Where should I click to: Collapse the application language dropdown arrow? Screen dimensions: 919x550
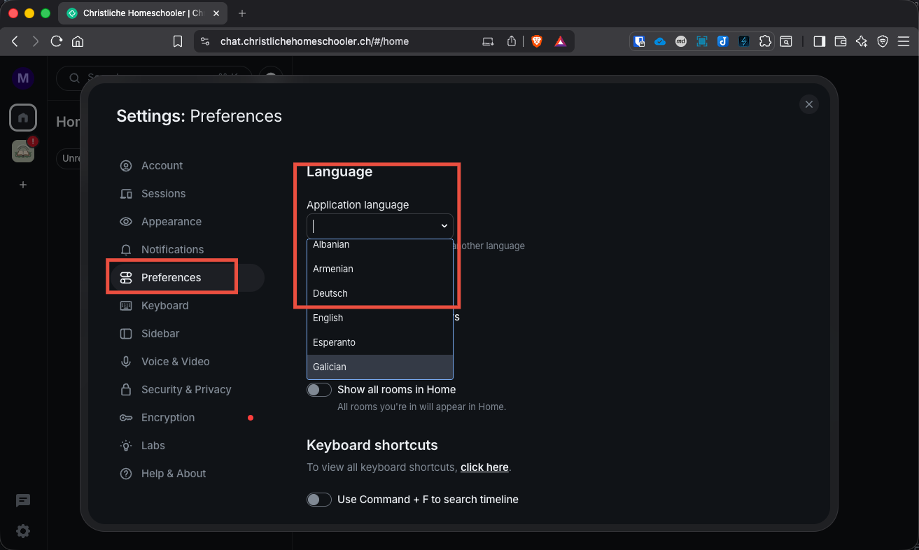click(x=444, y=226)
